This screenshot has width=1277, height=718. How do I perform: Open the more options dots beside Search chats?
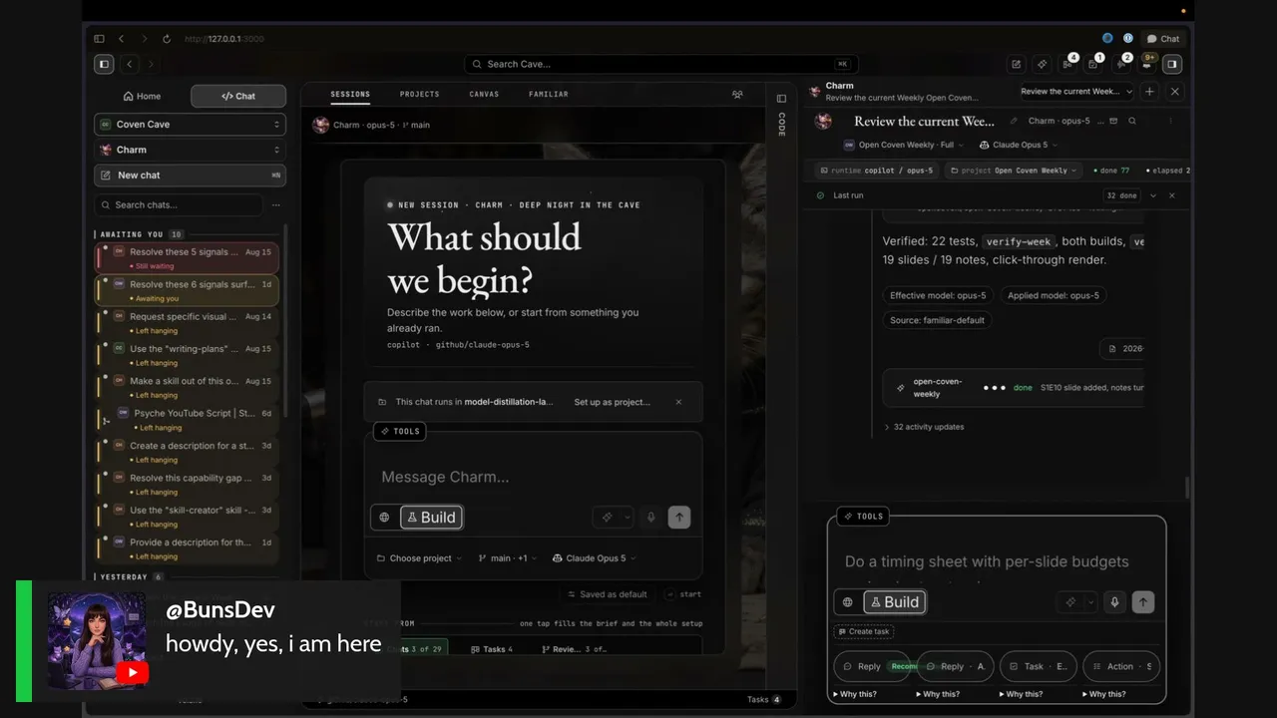click(276, 204)
